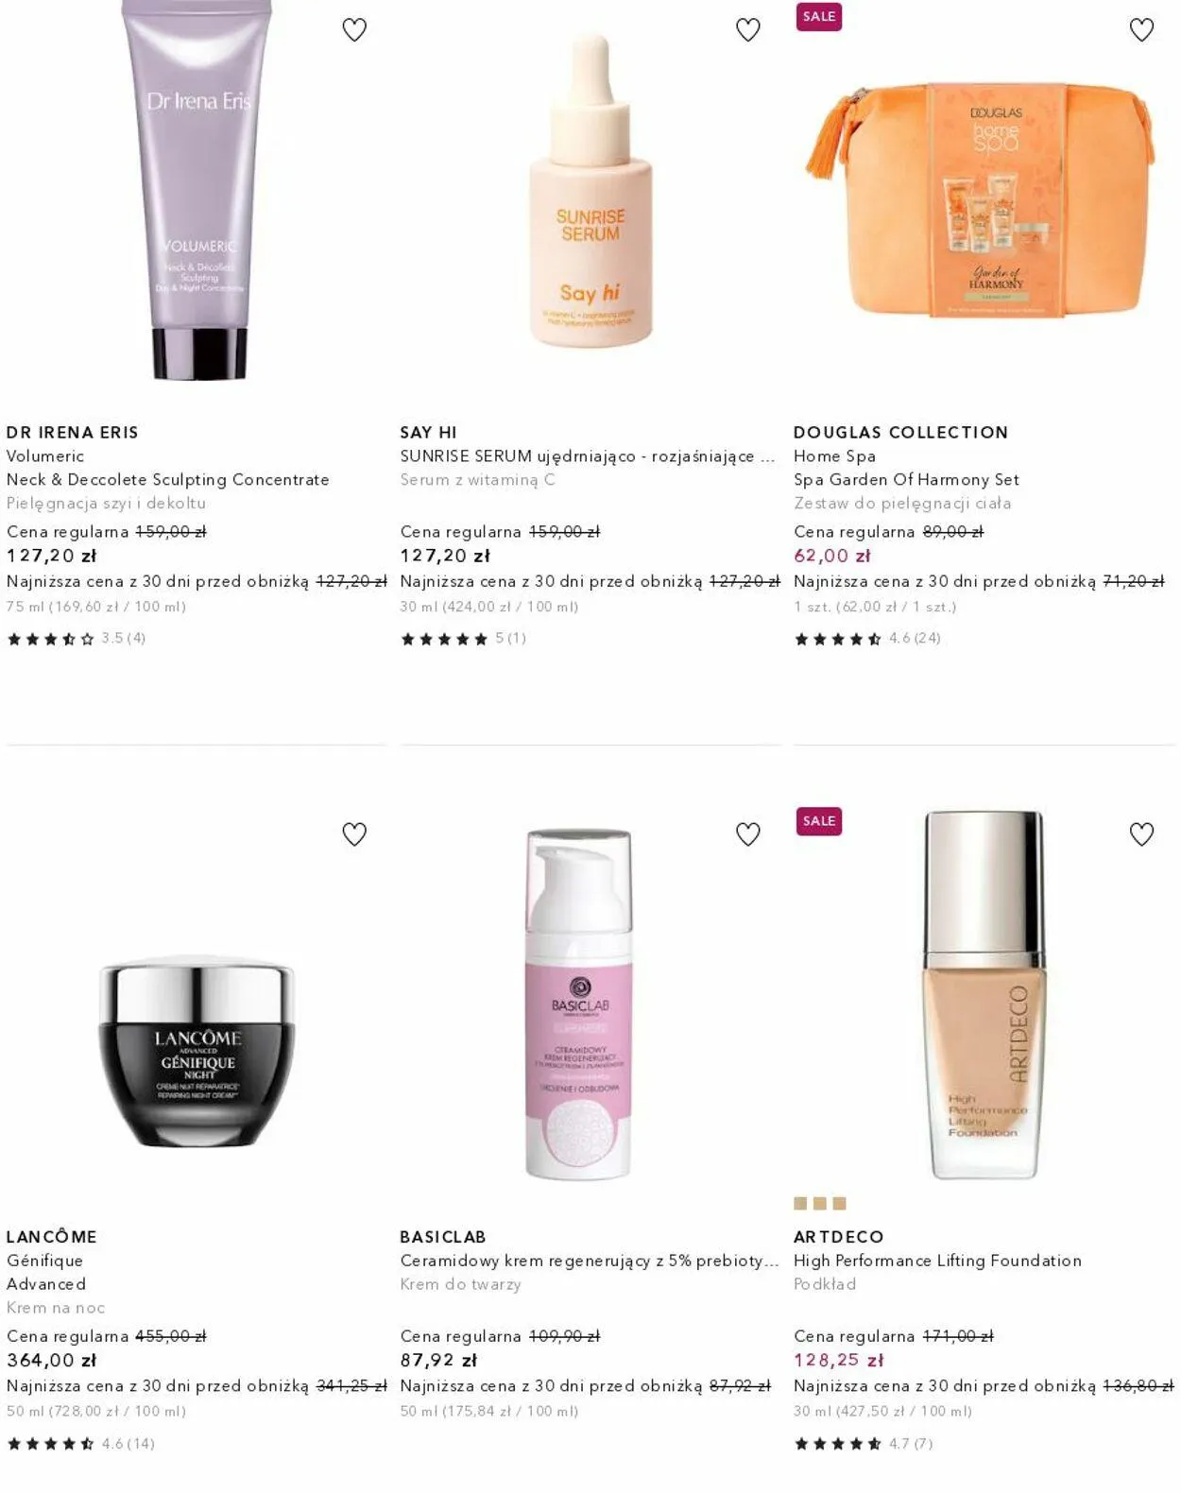Screen dimensions: 1181x1493
Task: View the Sunrise Serum bottle image
Action: click(590, 192)
